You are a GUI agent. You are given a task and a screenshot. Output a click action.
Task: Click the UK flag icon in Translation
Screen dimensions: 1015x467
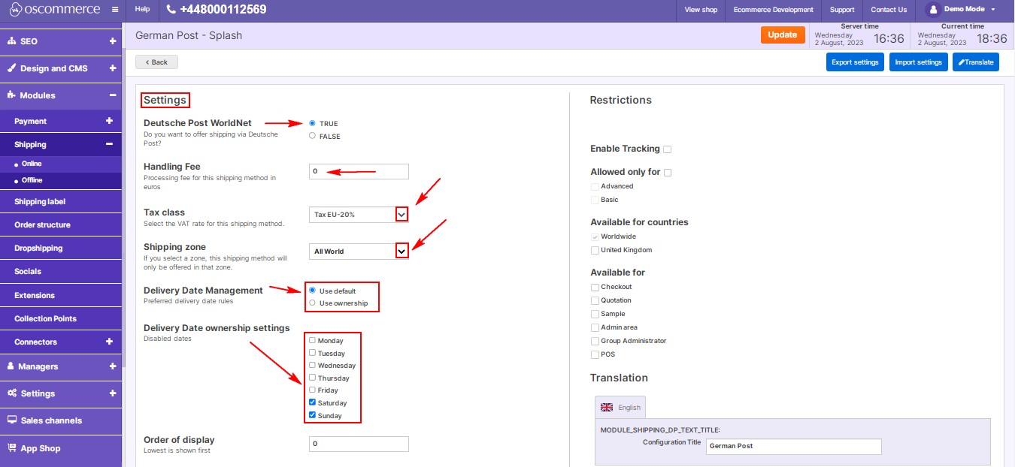[607, 407]
